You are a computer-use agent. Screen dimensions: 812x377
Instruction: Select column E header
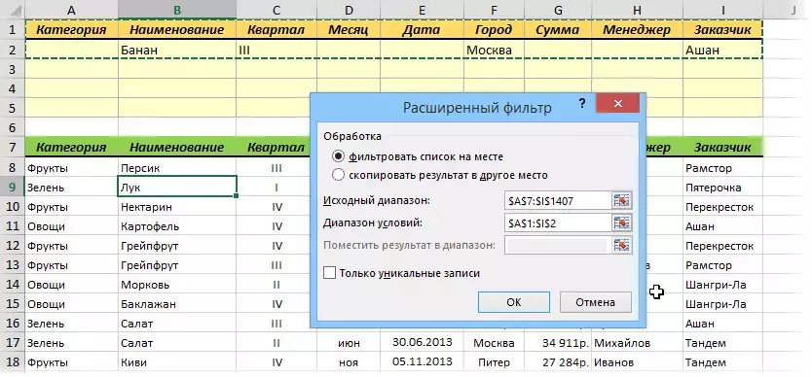click(x=422, y=10)
